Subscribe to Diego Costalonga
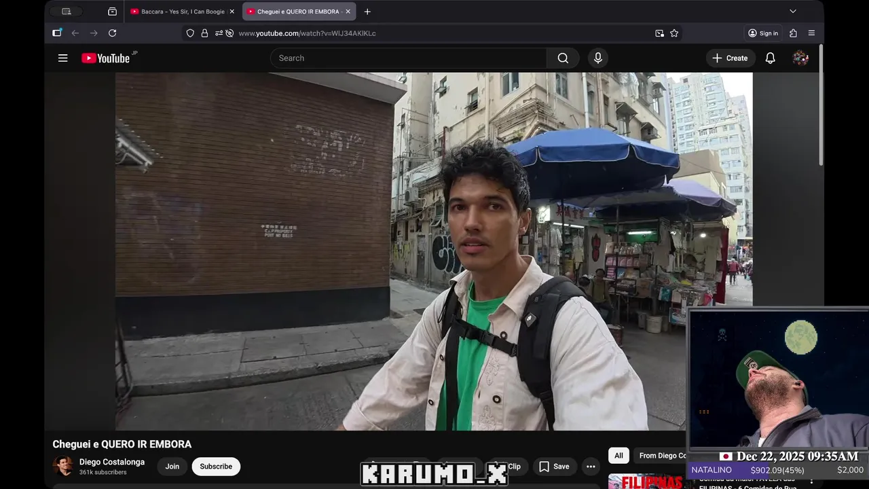Screen dimensions: 869x489 point(216,467)
